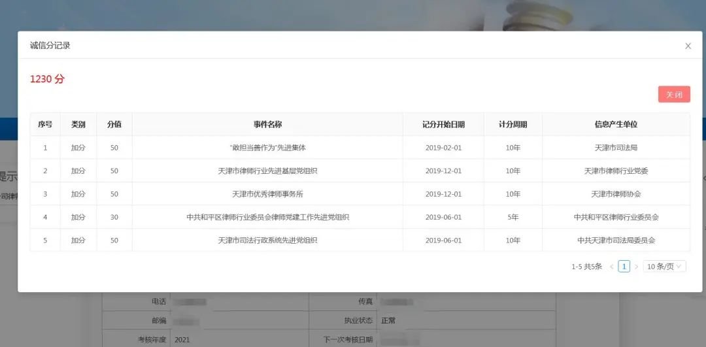Image resolution: width=706 pixels, height=347 pixels.
Task: Select the "敢担当善作为"先进集体 event row
Action: (x=267, y=148)
